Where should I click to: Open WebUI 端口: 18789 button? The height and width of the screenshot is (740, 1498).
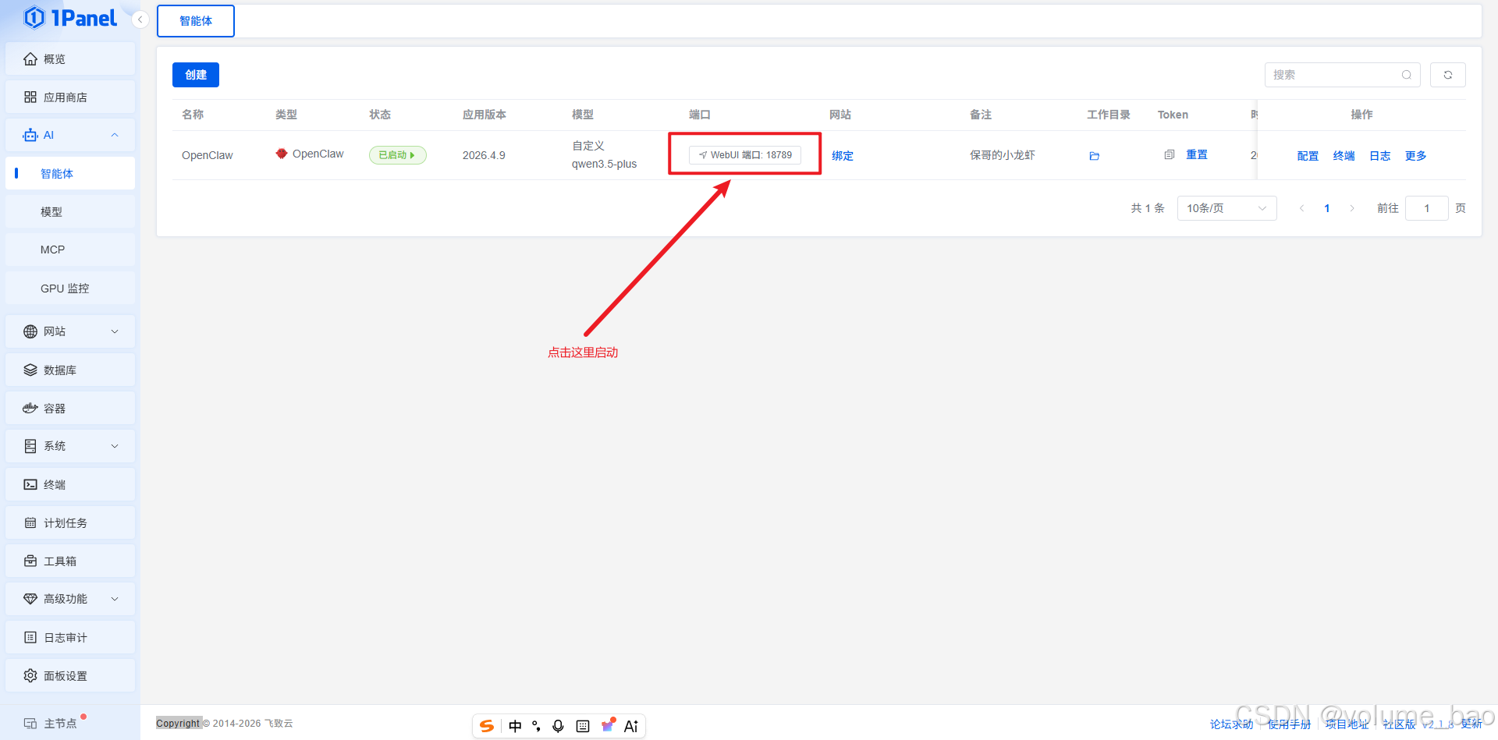click(745, 155)
